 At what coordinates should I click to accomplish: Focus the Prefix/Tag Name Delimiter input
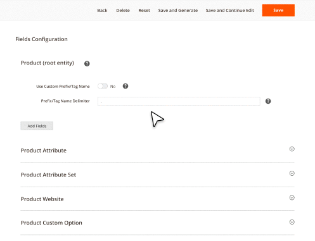point(179,101)
